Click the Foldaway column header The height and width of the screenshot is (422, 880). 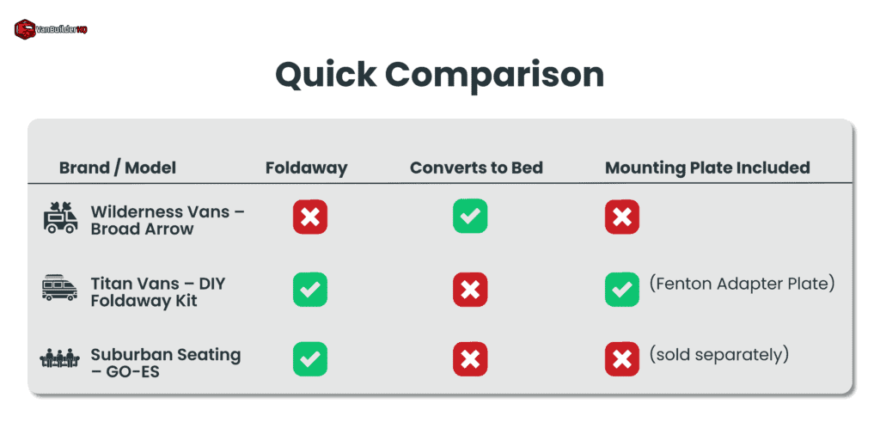pyautogui.click(x=306, y=168)
